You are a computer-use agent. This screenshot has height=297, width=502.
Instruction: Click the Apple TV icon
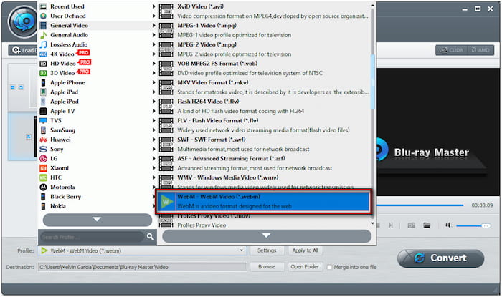pyautogui.click(x=43, y=111)
